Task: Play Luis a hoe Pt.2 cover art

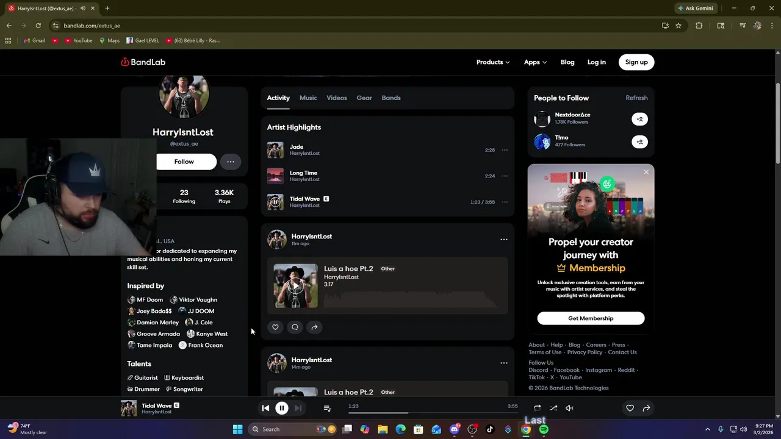Action: 296,286
